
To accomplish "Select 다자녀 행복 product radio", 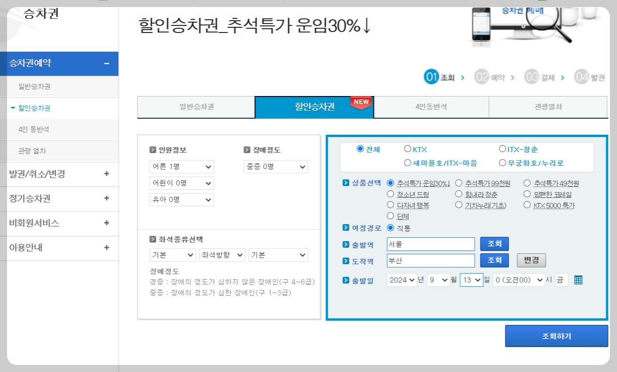I will [390, 205].
